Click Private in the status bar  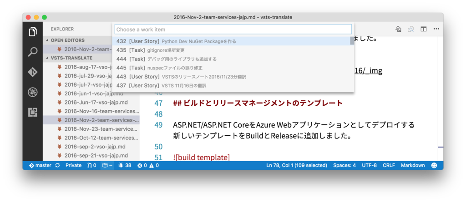pyautogui.click(x=73, y=166)
